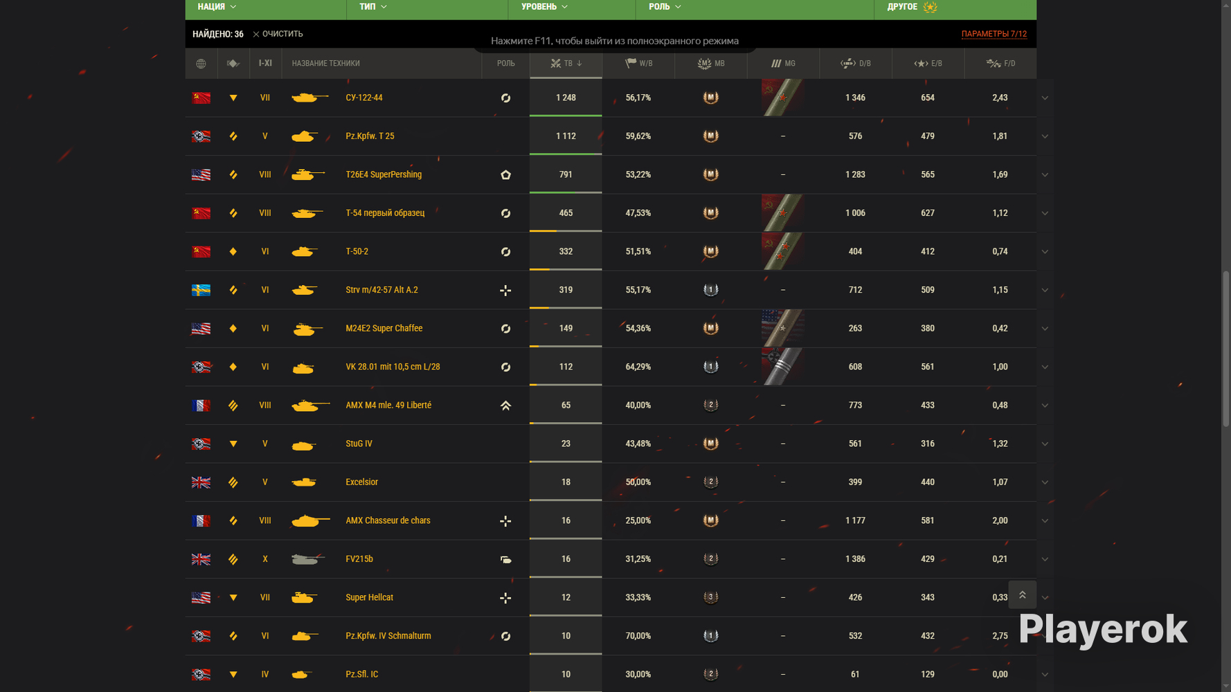Click the marks of excellence on СУ-122-44 row

click(782, 98)
